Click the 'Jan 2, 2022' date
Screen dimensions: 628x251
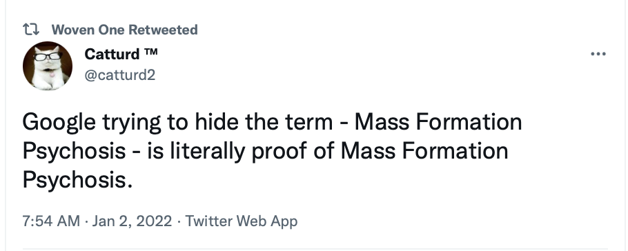point(132,221)
